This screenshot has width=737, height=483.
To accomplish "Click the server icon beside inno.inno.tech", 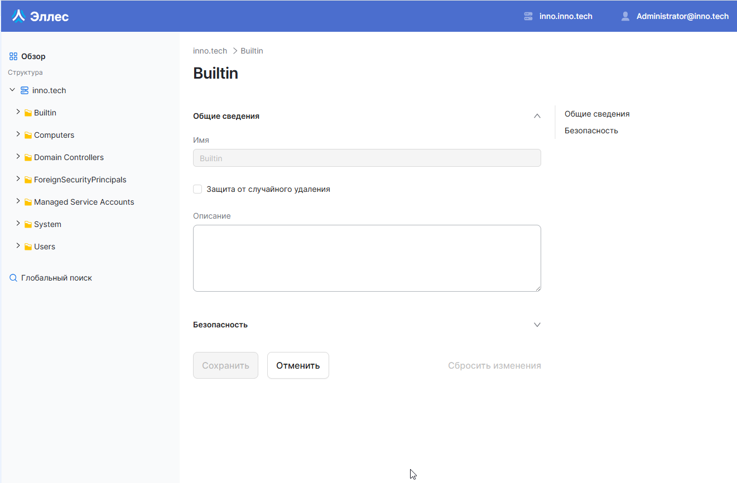I will (528, 16).
